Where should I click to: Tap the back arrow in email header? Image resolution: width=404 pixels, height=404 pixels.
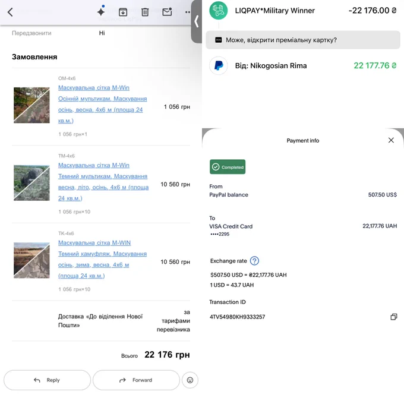coord(10,12)
